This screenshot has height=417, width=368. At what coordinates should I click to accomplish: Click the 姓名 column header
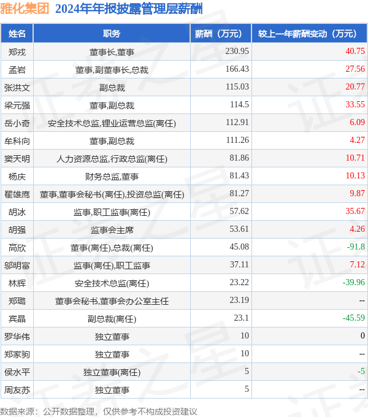pyautogui.click(x=17, y=34)
